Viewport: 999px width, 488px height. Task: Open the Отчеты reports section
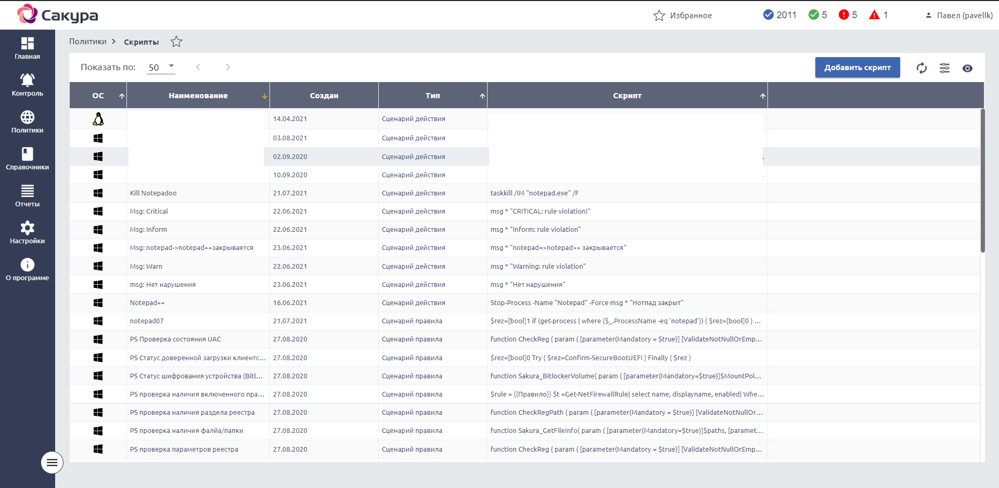28,195
